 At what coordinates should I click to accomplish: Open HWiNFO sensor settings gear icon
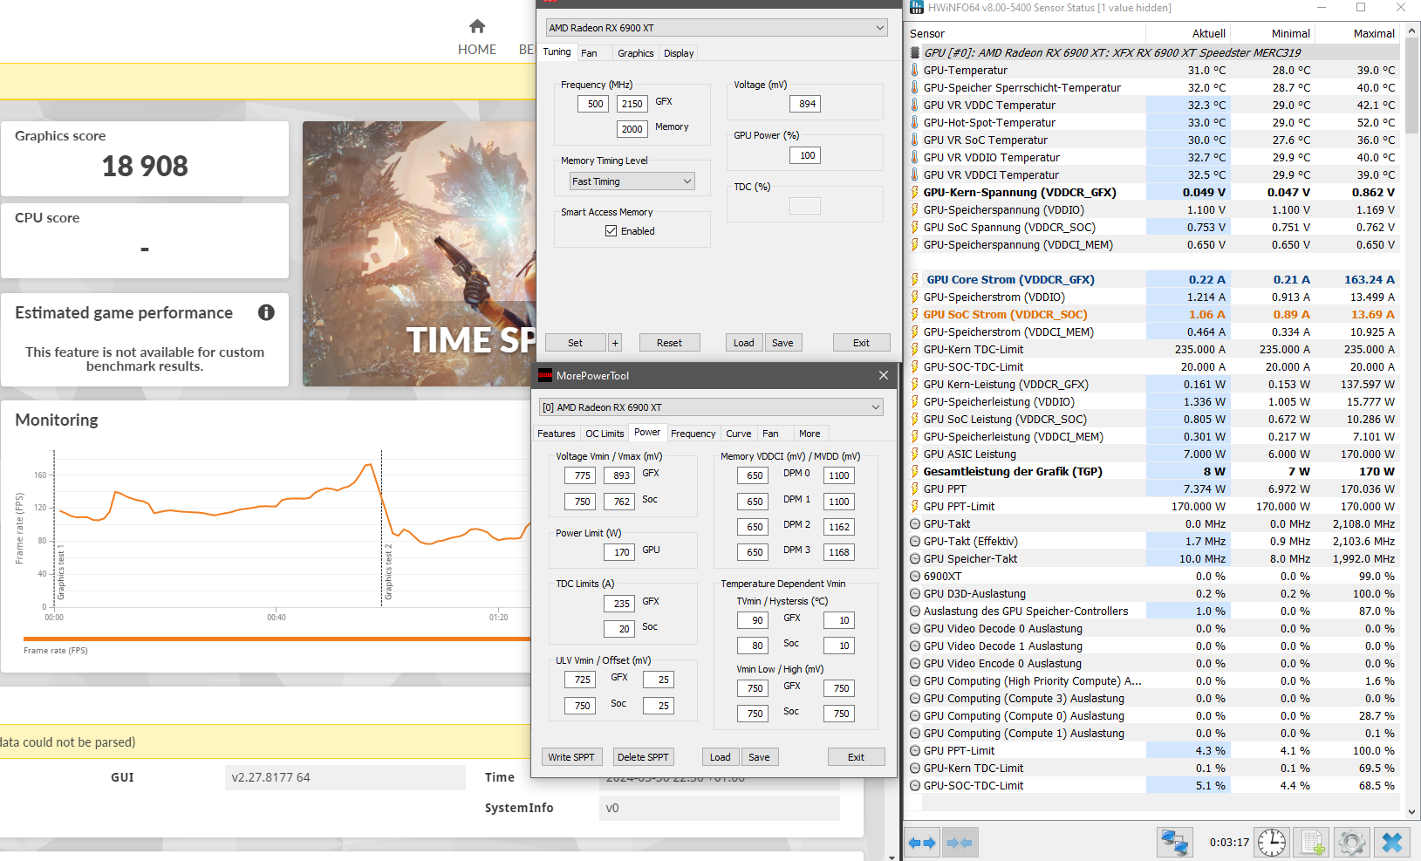(1351, 843)
